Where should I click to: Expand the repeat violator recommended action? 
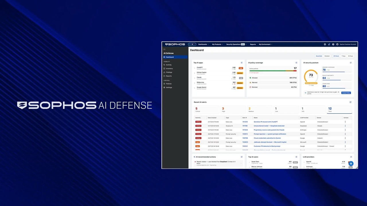click(241, 163)
